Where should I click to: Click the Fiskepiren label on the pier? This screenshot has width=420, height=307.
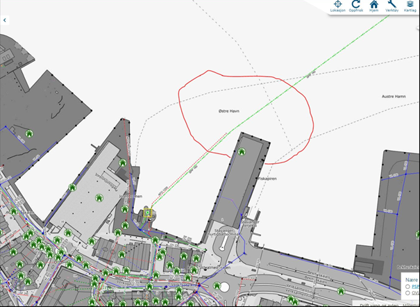point(267,179)
